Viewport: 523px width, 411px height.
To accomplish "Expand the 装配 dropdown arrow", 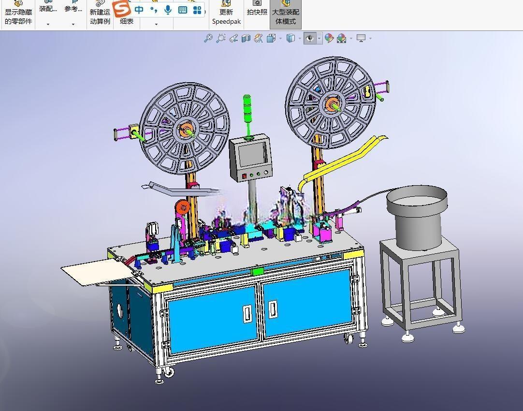I will 48,24.
